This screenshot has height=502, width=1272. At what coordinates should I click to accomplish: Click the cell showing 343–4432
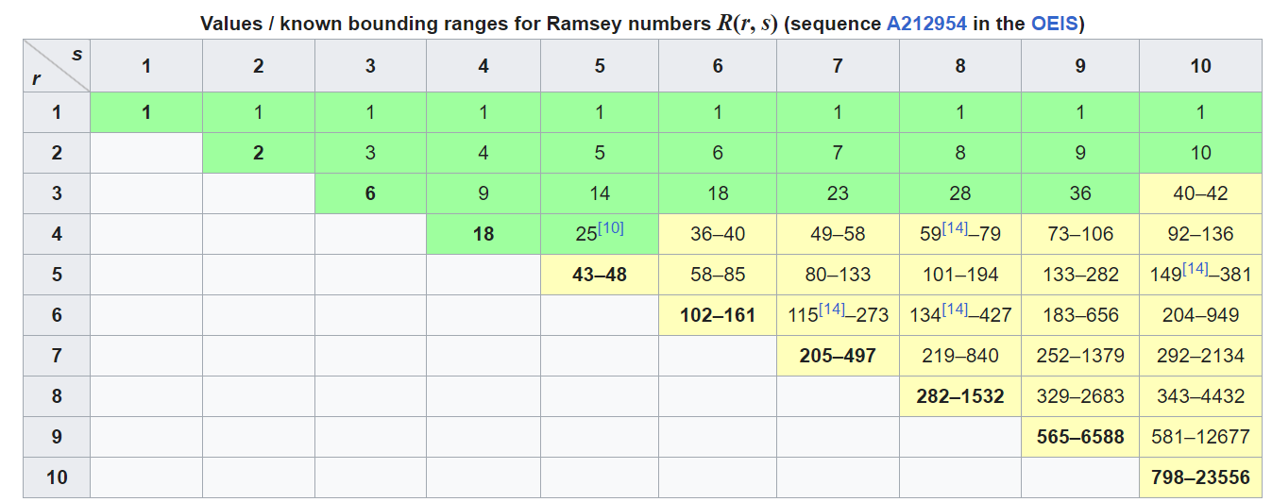(1200, 396)
